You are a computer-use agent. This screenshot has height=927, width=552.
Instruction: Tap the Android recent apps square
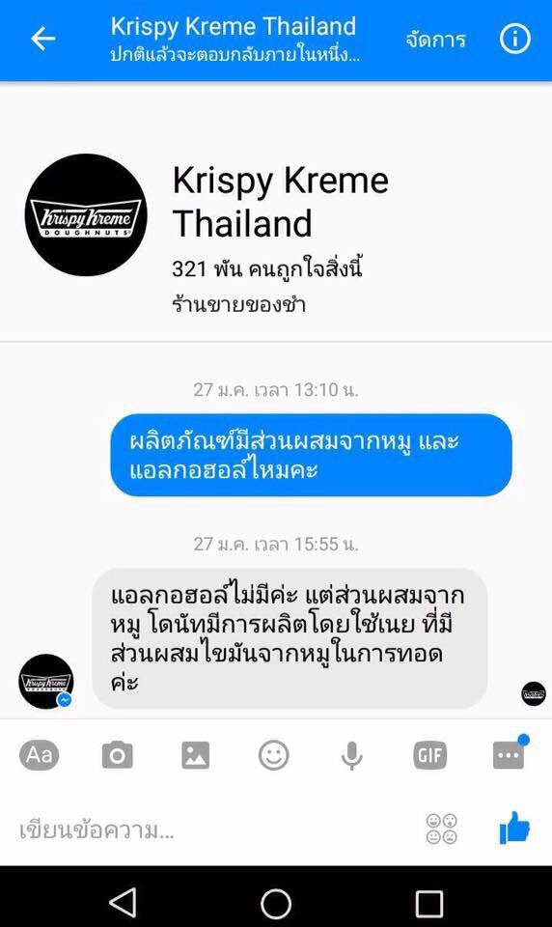tap(429, 904)
